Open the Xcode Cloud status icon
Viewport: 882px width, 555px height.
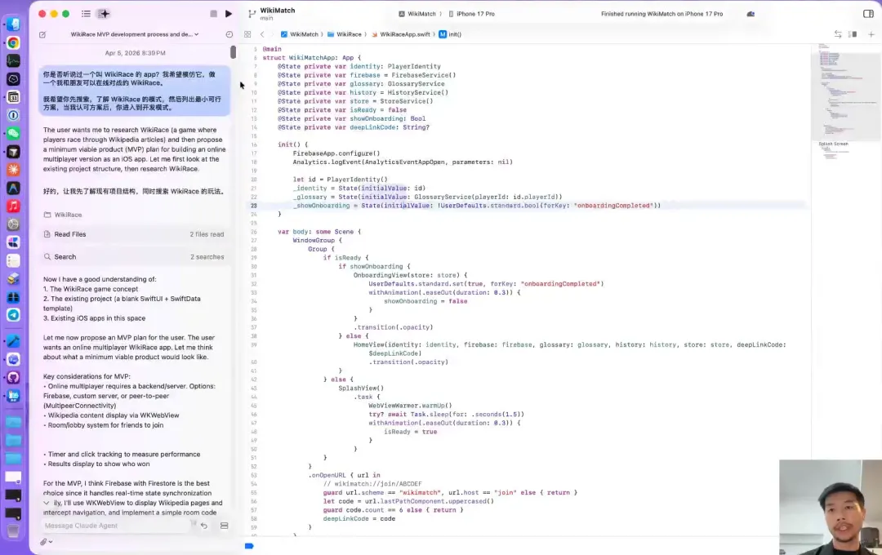click(x=751, y=14)
